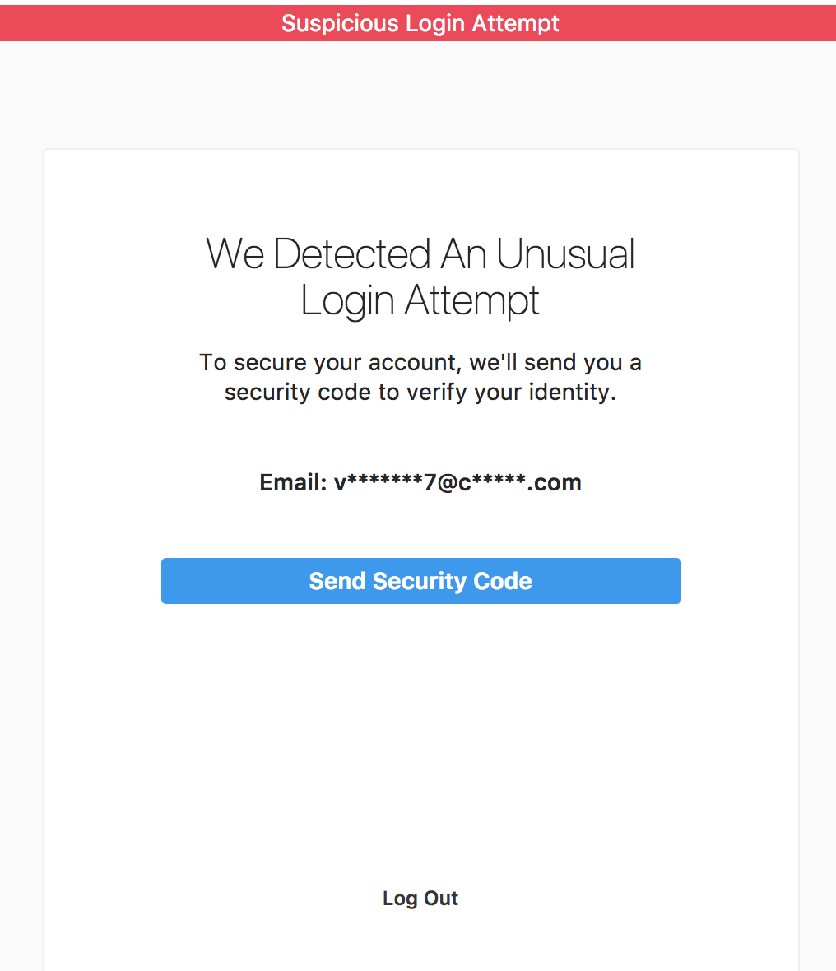The height and width of the screenshot is (971, 836).
Task: Click the blue Send Security Code label
Action: 420,581
